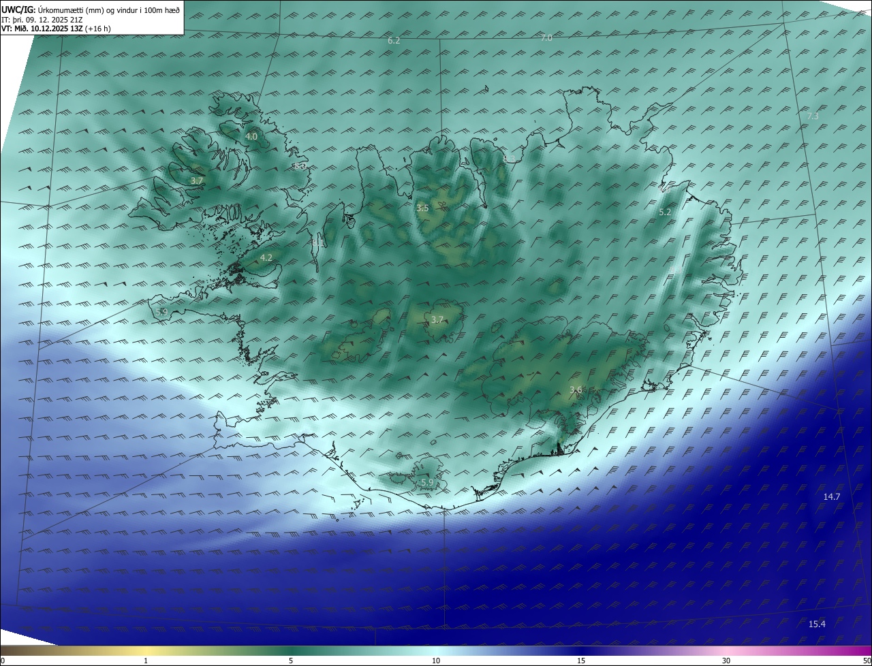Click the 3.6 value label
Image resolution: width=872 pixels, height=666 pixels.
click(576, 390)
